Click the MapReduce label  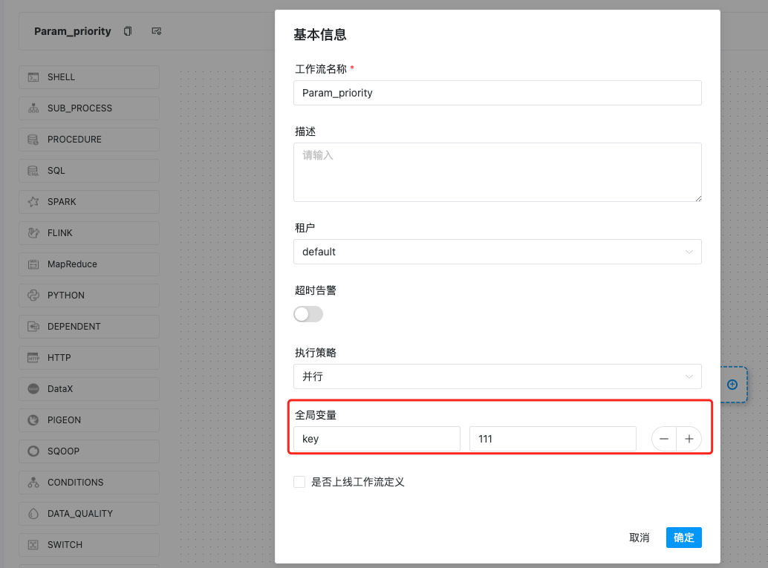point(72,264)
